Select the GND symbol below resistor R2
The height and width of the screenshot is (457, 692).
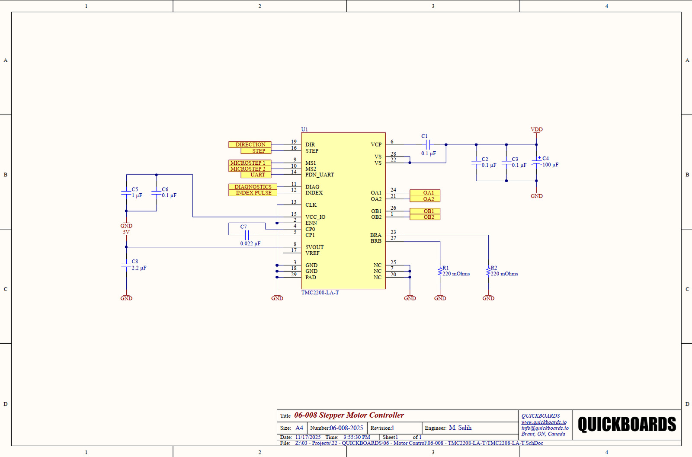[488, 298]
